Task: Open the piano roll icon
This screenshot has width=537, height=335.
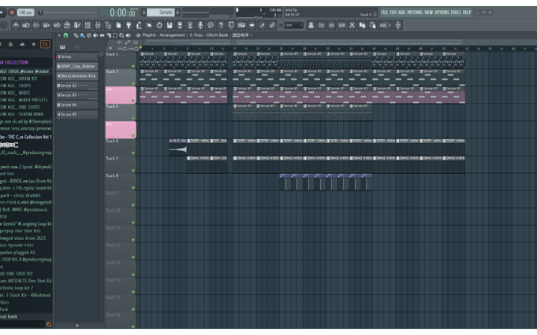Action: (x=77, y=25)
